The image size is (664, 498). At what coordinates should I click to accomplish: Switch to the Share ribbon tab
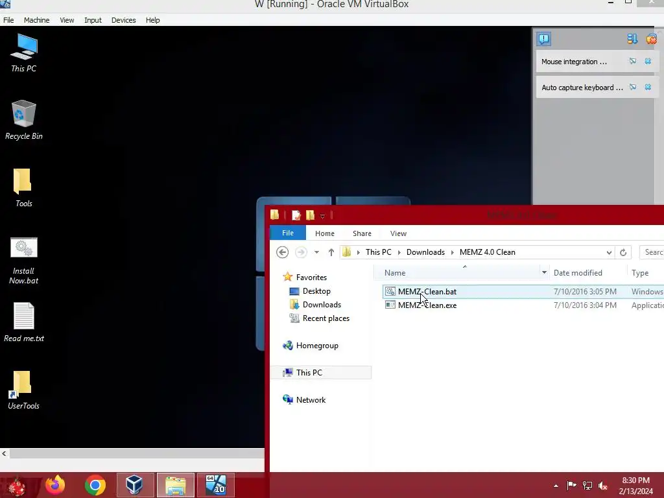[362, 233]
